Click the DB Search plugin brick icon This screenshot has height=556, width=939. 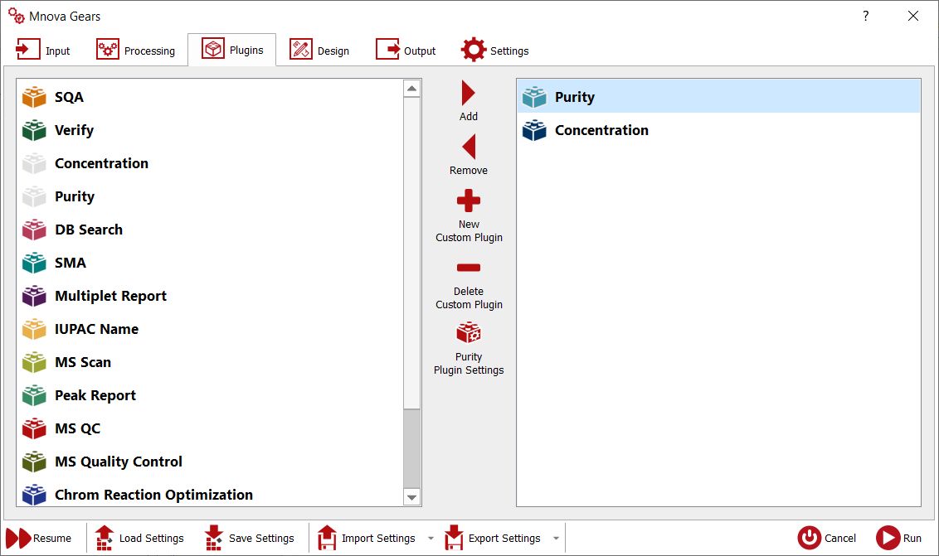34,230
